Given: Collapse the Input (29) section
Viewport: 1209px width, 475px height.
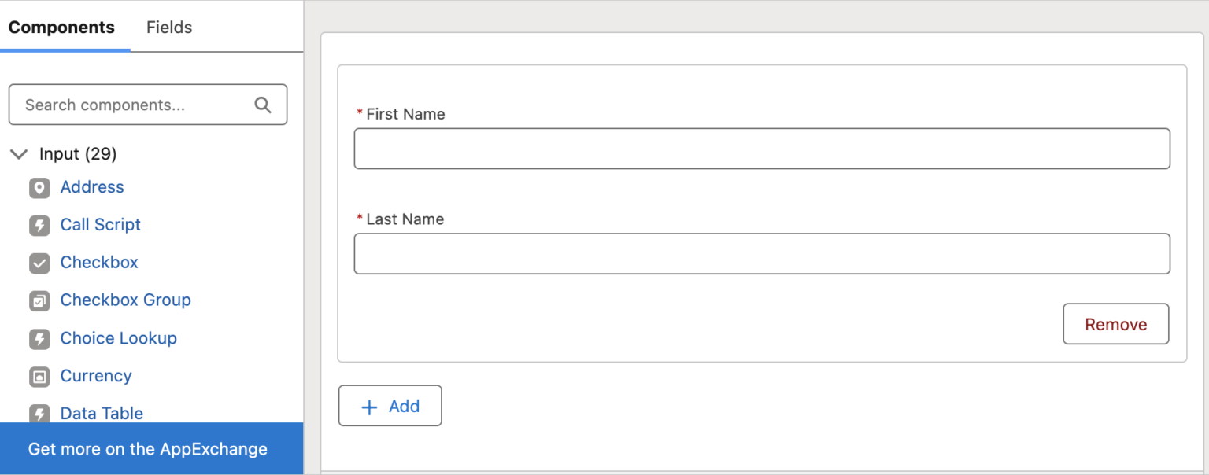Looking at the screenshot, I should 18,154.
